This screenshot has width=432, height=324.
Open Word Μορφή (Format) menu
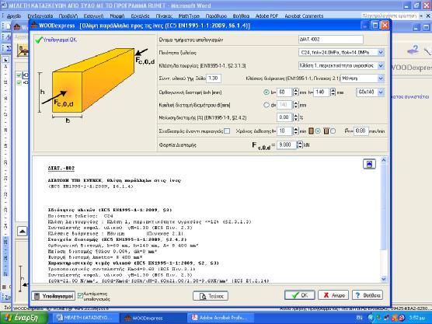tap(117, 16)
